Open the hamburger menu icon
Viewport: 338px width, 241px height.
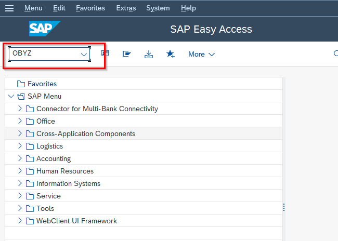pos(9,8)
